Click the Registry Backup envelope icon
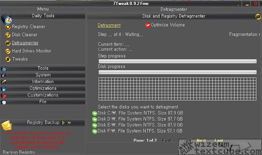The width and height of the screenshot is (262, 155). pos(7,125)
